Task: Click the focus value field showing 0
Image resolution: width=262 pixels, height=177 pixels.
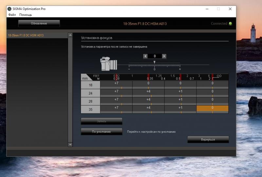Action: (155, 56)
